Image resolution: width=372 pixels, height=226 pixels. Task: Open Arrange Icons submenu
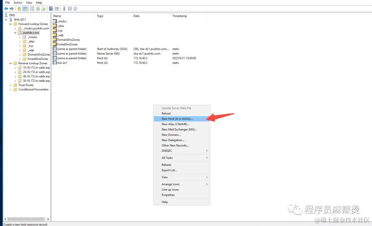point(182,184)
